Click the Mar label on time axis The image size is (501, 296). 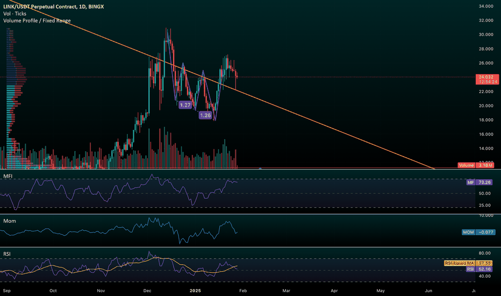click(287, 291)
